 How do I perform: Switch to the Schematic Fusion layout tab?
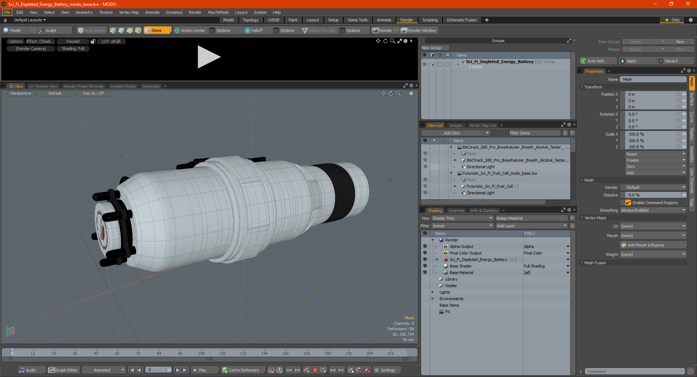pos(462,20)
